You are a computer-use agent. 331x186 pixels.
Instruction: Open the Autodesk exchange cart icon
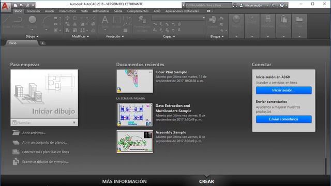click(x=273, y=5)
